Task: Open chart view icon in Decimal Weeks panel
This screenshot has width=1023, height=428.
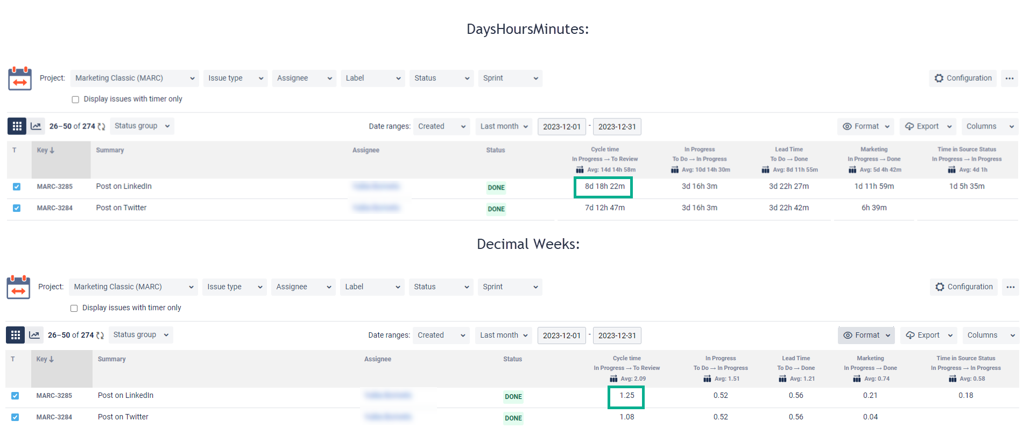Action: (x=34, y=335)
